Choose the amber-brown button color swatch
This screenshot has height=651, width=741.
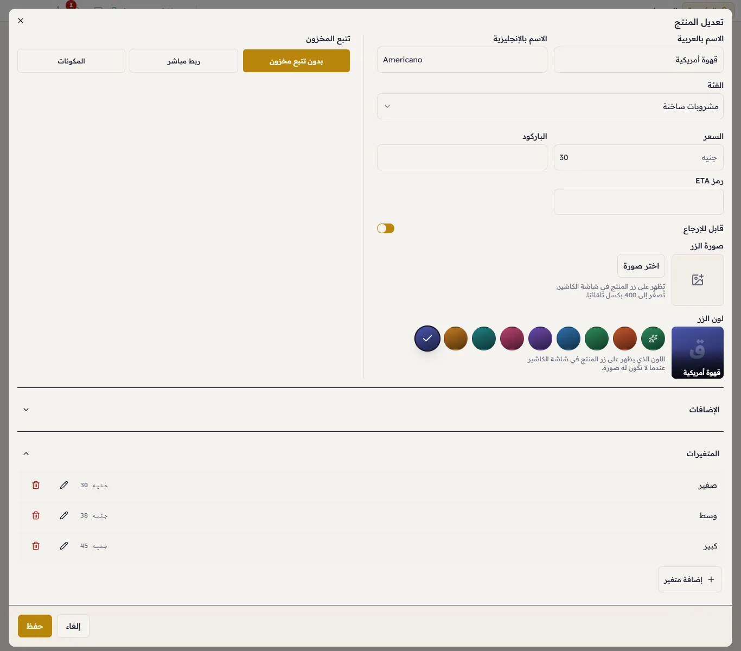coord(456,339)
